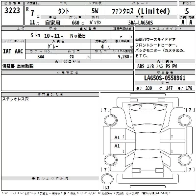Click the equipment code エアB

pos(150,66)
